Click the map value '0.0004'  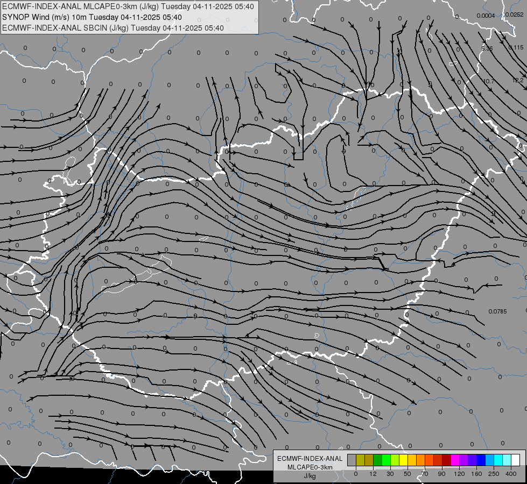[486, 16]
